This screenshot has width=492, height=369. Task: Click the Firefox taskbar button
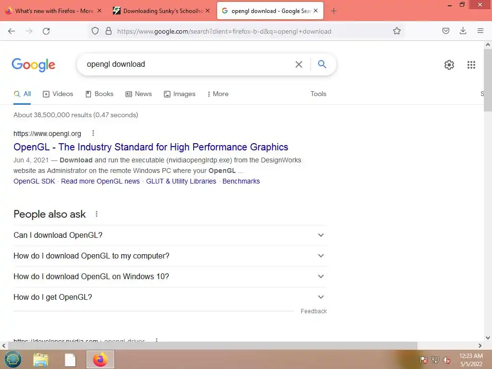tap(100, 359)
